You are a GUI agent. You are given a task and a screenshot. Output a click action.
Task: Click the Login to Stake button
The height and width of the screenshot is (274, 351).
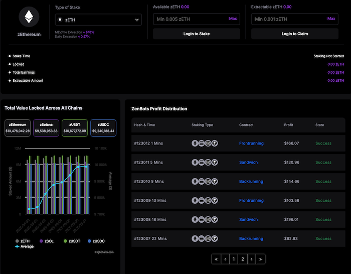coord(197,34)
